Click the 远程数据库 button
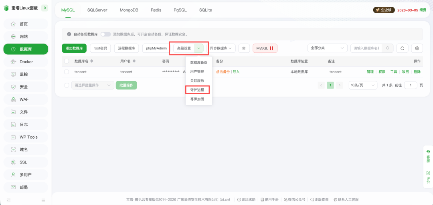Screen dimensions: 433x205 point(126,48)
